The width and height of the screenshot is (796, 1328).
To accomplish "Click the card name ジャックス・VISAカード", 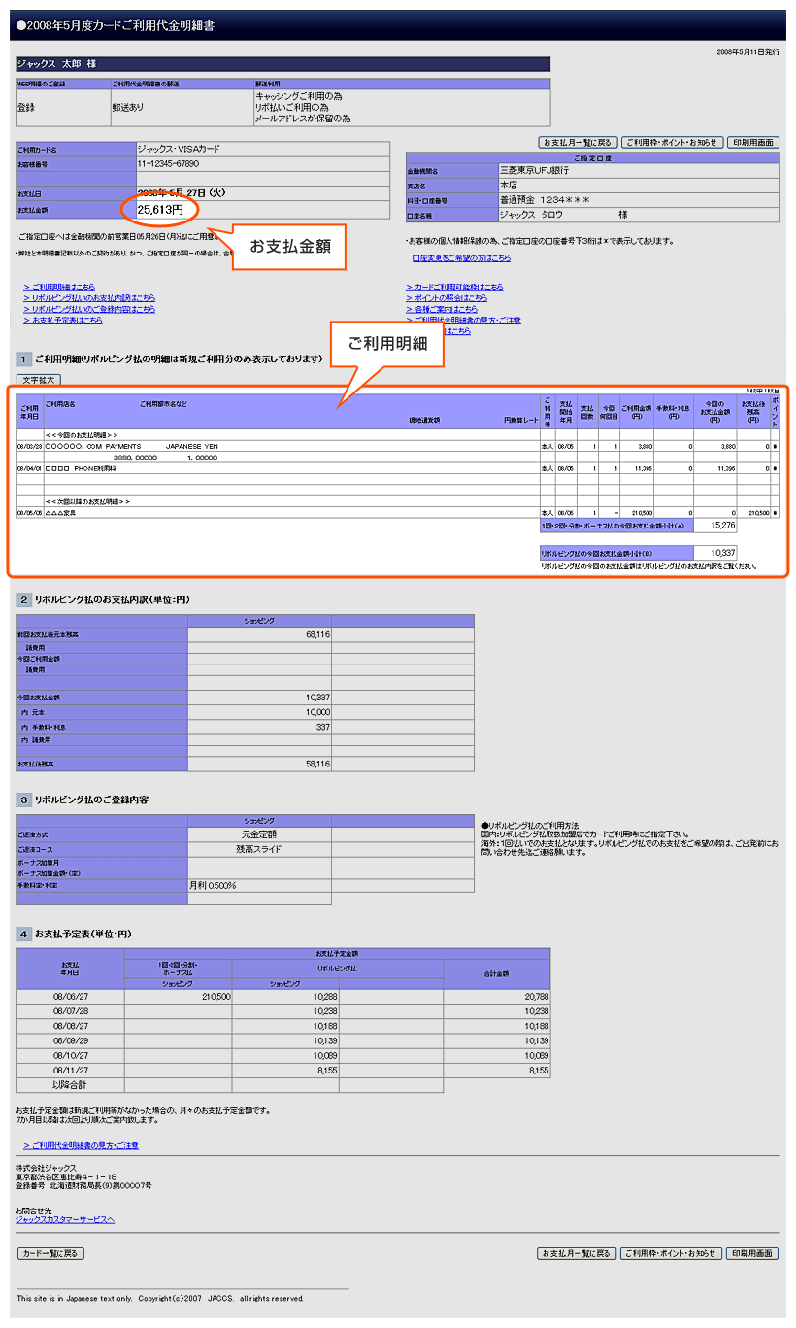I will tap(179, 150).
